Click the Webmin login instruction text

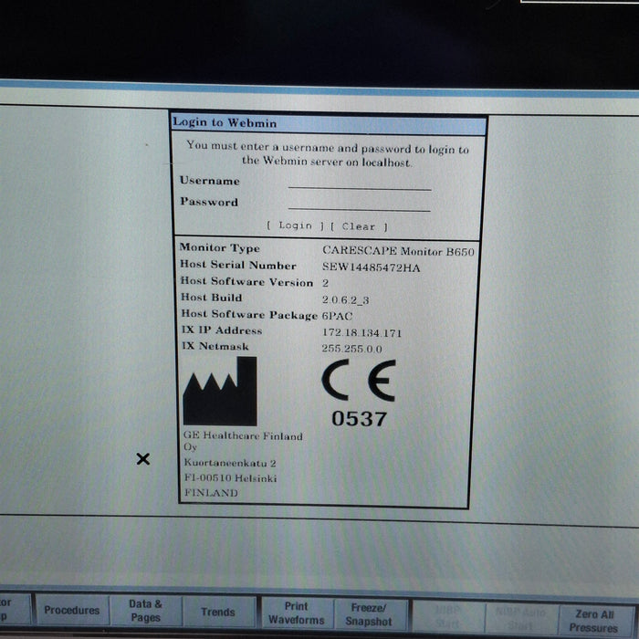click(328, 154)
